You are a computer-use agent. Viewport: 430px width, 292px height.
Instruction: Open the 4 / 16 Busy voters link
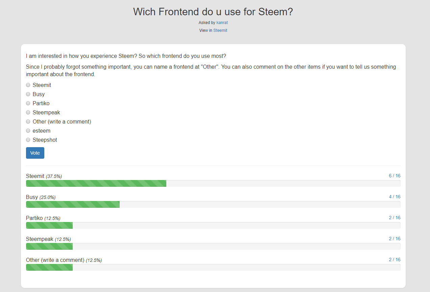tap(395, 197)
